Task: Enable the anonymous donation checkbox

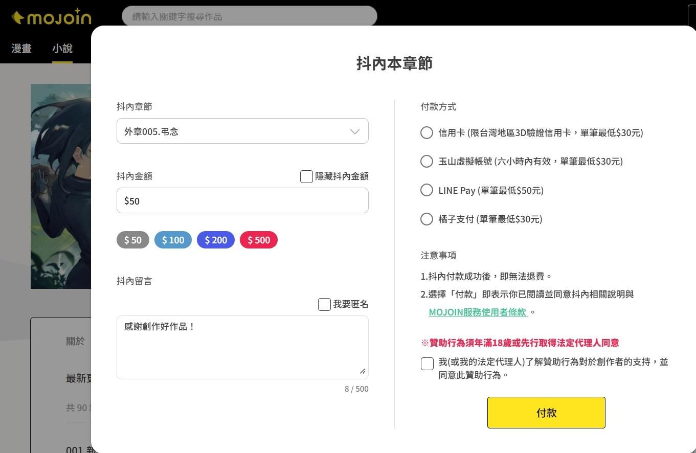Action: 324,305
